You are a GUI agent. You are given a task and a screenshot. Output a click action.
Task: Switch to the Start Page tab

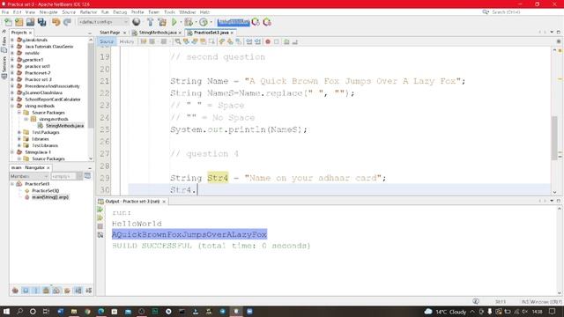pos(109,33)
